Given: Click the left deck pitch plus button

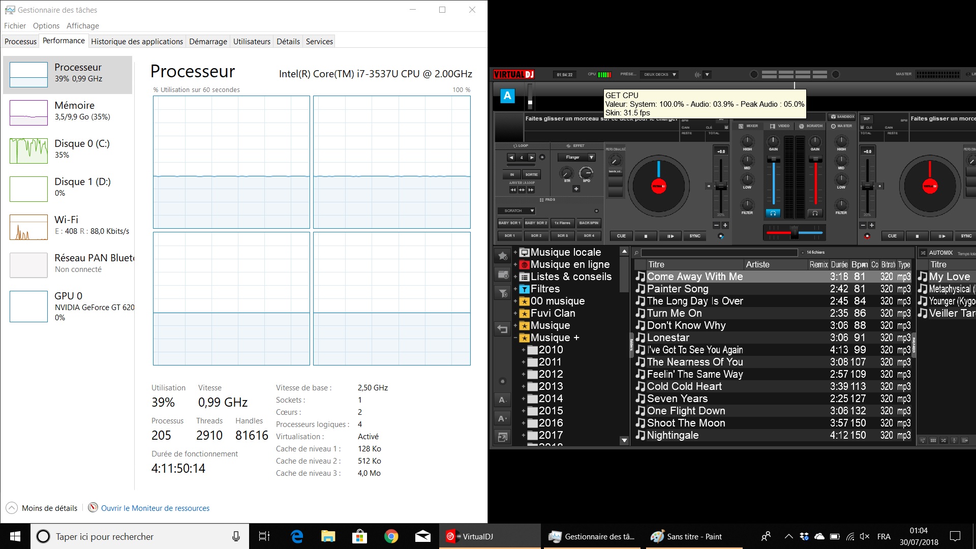Looking at the screenshot, I should [725, 225].
